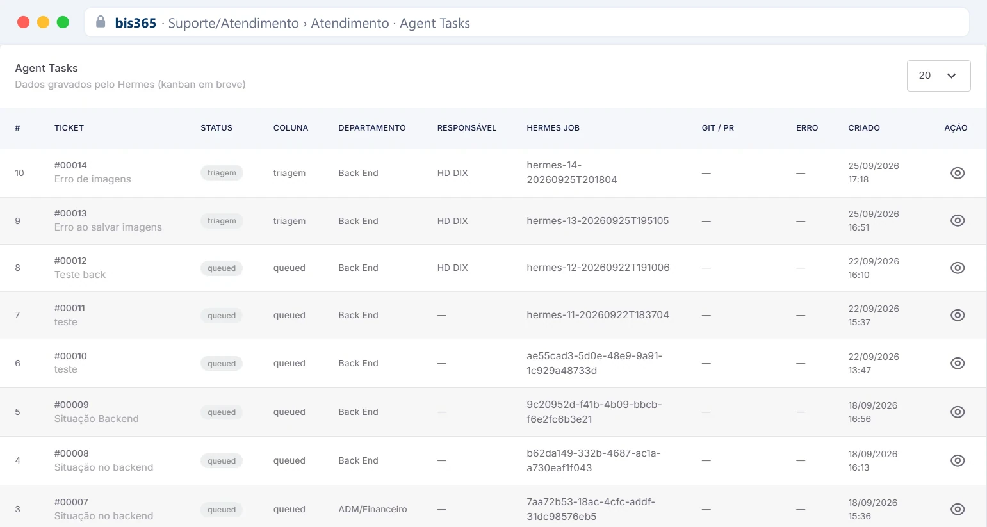
Task: Click the 'Agent Tasks' page heading
Action: [x=47, y=68]
